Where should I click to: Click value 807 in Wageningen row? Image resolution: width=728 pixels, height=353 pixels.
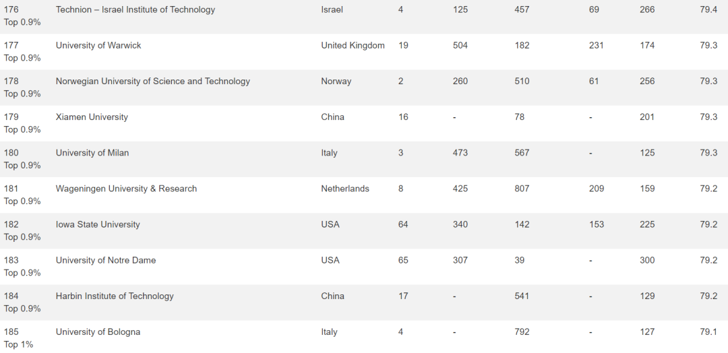pos(522,189)
